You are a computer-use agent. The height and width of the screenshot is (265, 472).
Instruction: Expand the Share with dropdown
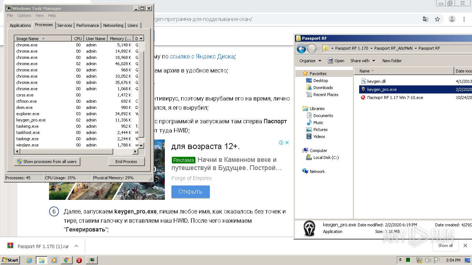(x=362, y=61)
